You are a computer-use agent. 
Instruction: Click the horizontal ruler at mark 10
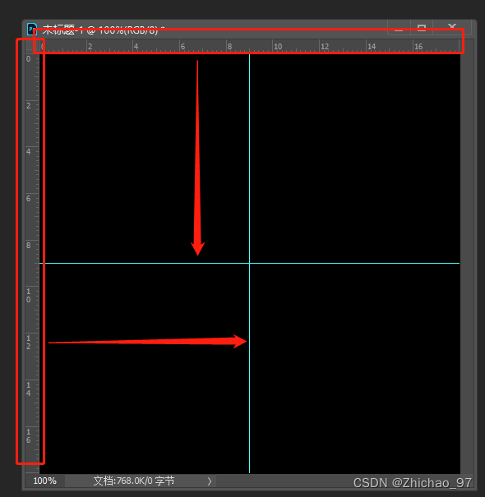pos(278,47)
